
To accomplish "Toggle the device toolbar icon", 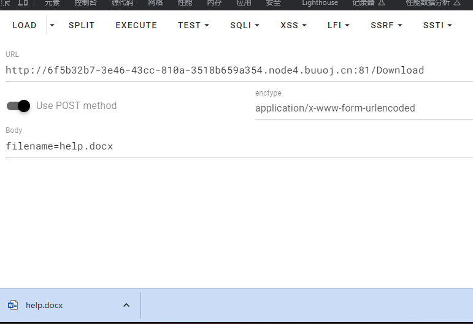I will pyautogui.click(x=23, y=2).
